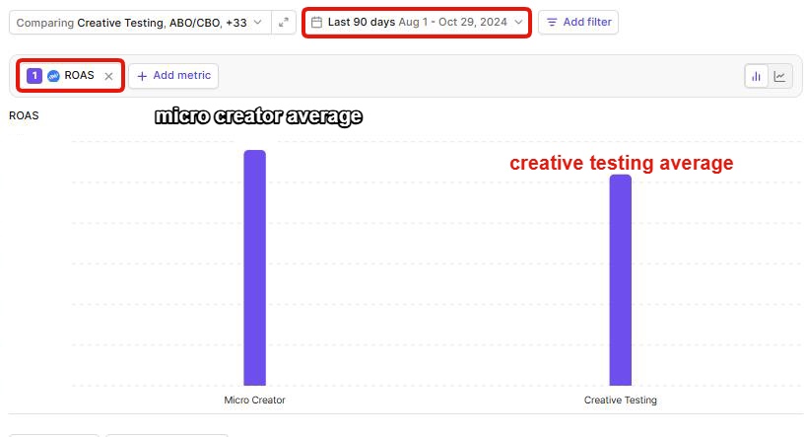This screenshot has width=805, height=437.
Task: Click the Add filter button
Action: pyautogui.click(x=578, y=22)
